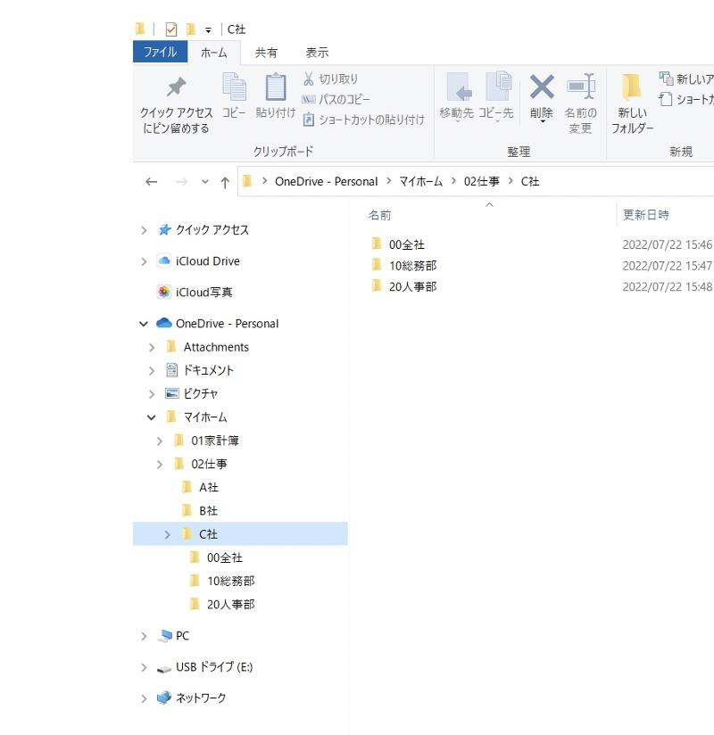
Task: Sort by the 更新日時 column header
Action: 645,215
